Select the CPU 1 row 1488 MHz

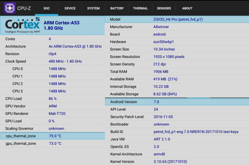coord(53,76)
